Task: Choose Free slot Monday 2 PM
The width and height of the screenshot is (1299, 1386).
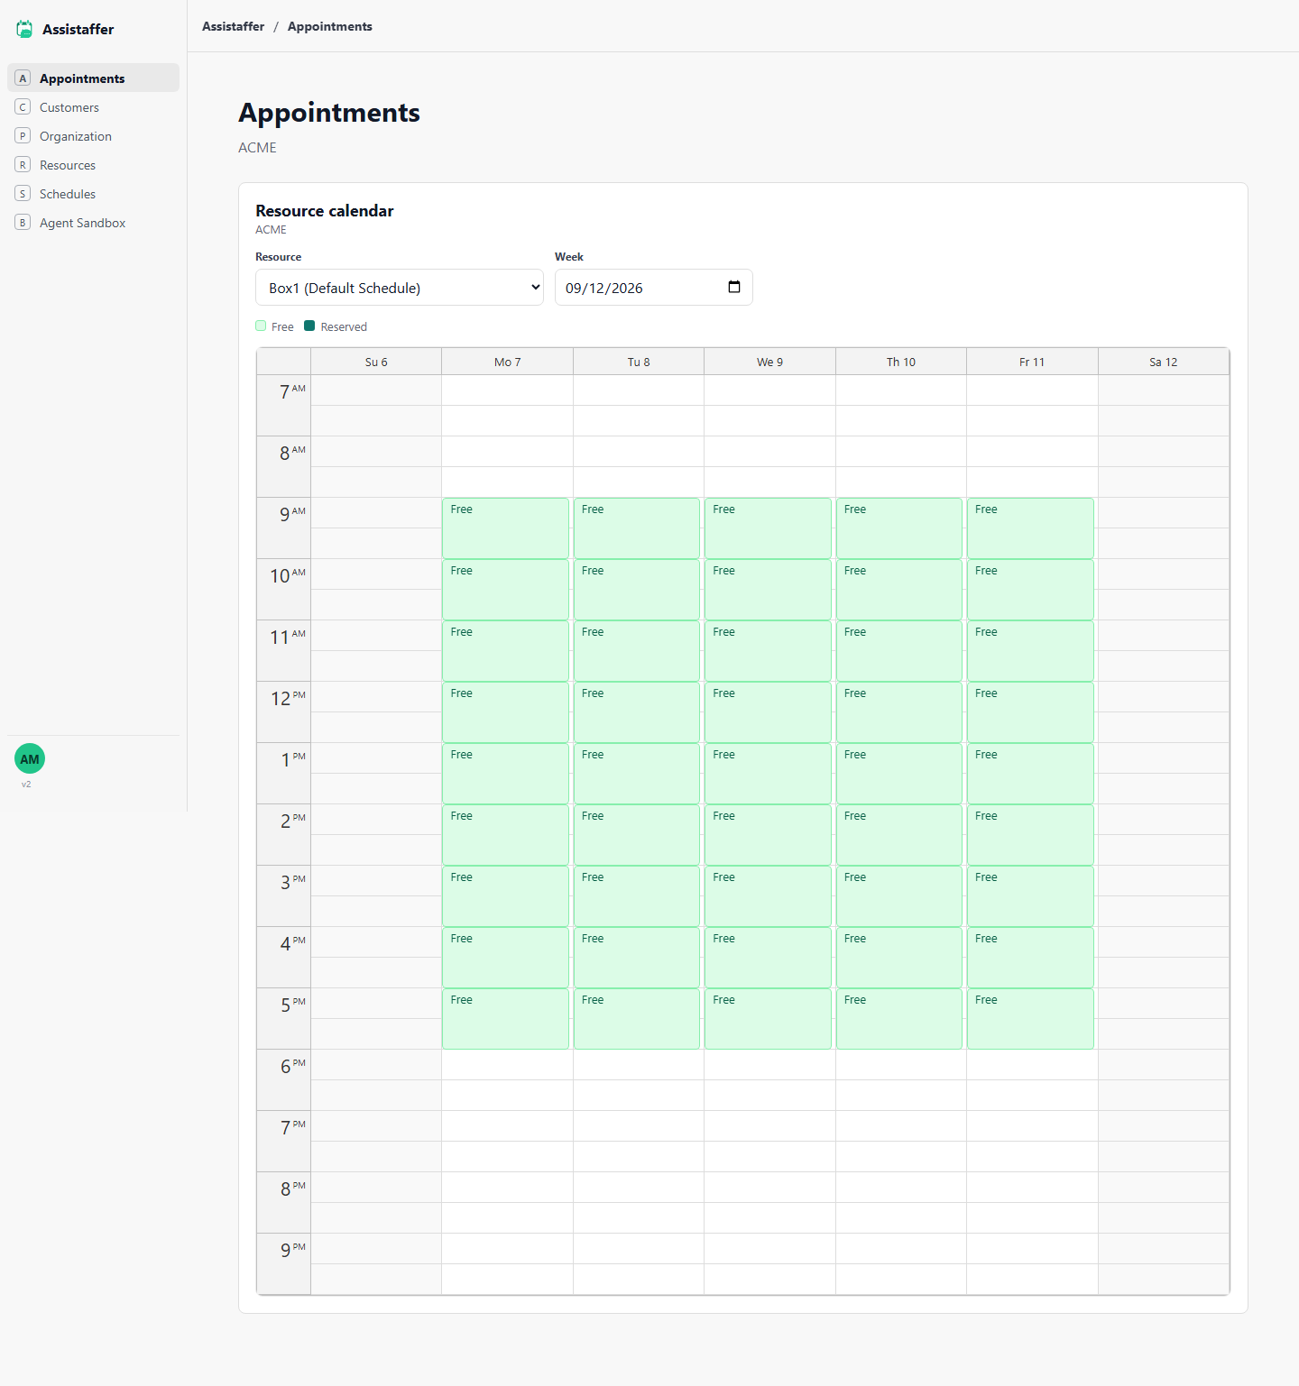Action: [x=505, y=835]
